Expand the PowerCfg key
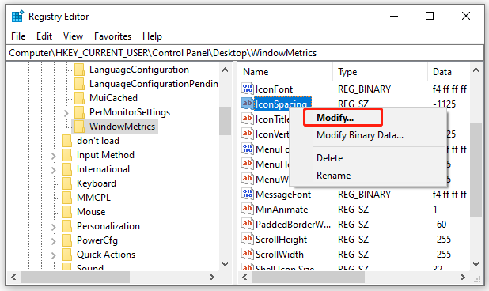Viewport: 489px width, 291px height. 53,241
